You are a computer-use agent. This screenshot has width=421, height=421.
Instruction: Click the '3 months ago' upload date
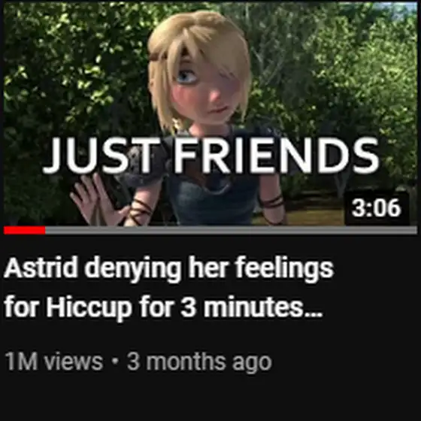pos(199,362)
